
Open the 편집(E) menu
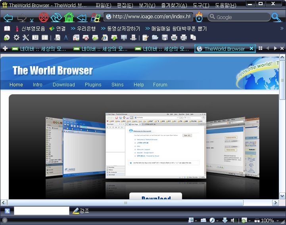(125, 5)
